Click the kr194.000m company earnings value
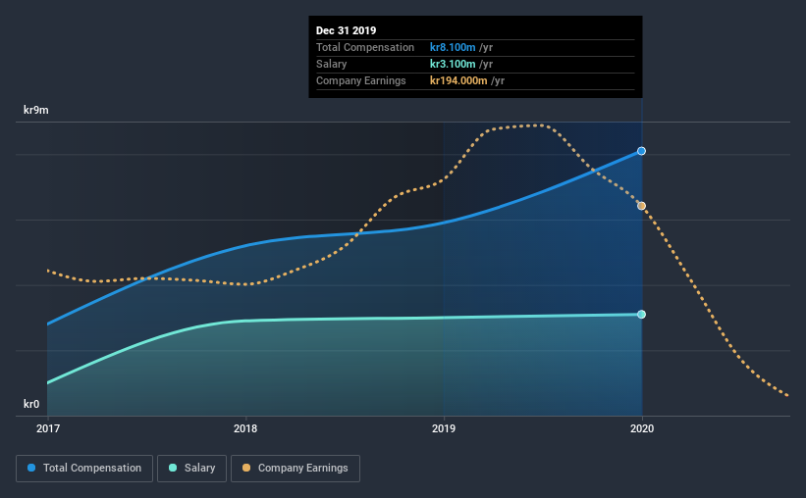Viewport: 806px width, 498px height. pos(458,80)
